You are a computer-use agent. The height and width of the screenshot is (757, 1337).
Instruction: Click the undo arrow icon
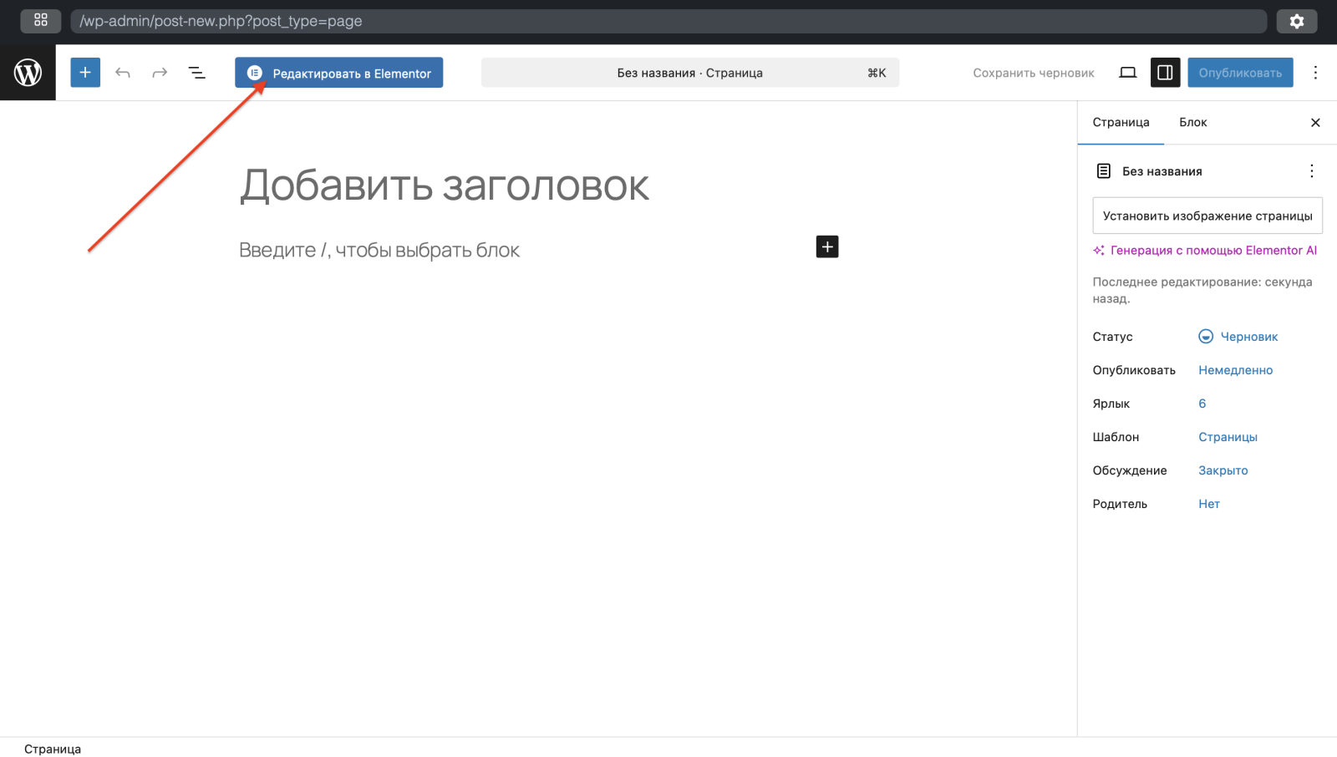(123, 73)
